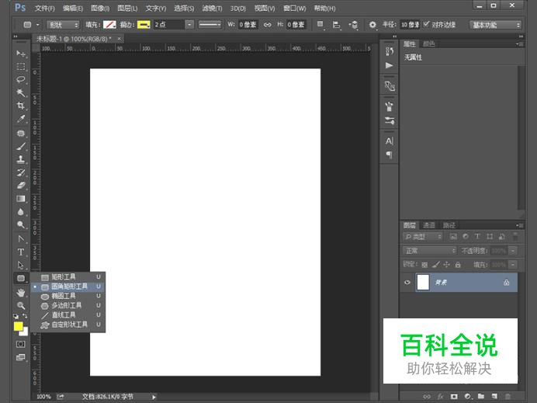Image resolution: width=537 pixels, height=403 pixels.
Task: Select the Crop tool
Action: [21, 106]
